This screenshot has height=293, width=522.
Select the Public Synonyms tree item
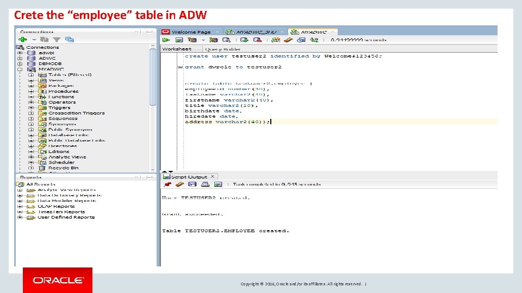[71, 130]
